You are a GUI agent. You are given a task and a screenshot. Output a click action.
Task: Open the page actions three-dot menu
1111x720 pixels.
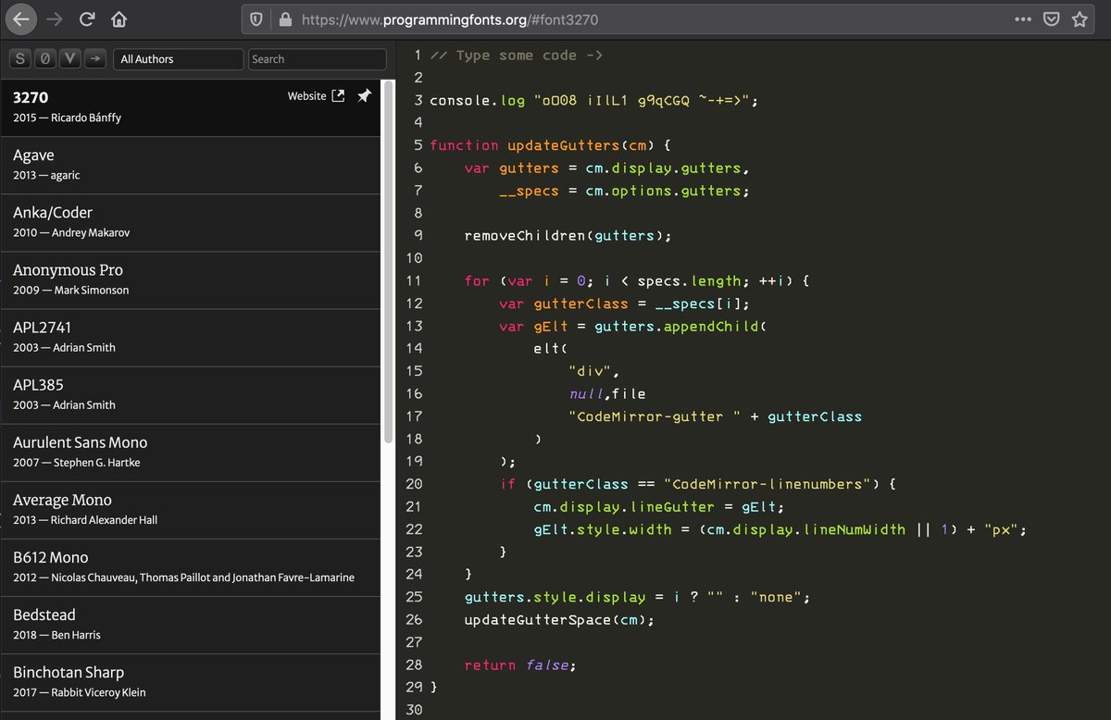(1022, 19)
